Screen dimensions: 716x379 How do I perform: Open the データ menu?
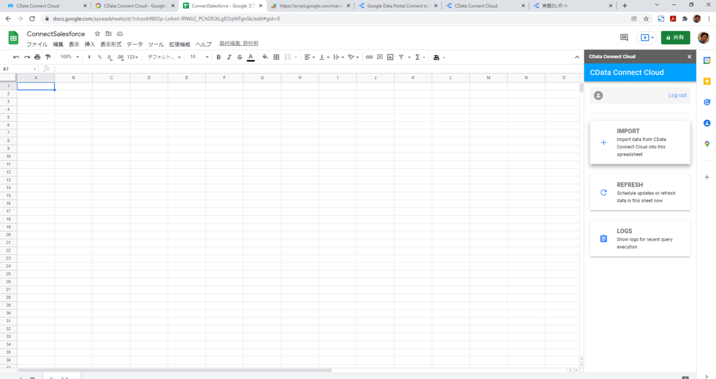pos(135,44)
